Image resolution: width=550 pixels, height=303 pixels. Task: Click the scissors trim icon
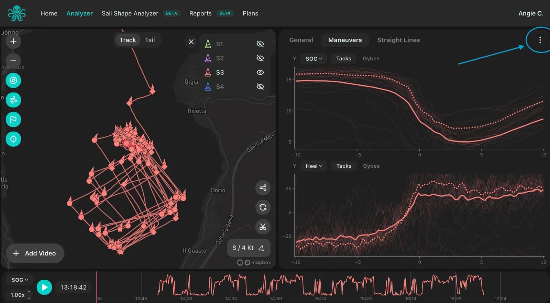tap(263, 227)
